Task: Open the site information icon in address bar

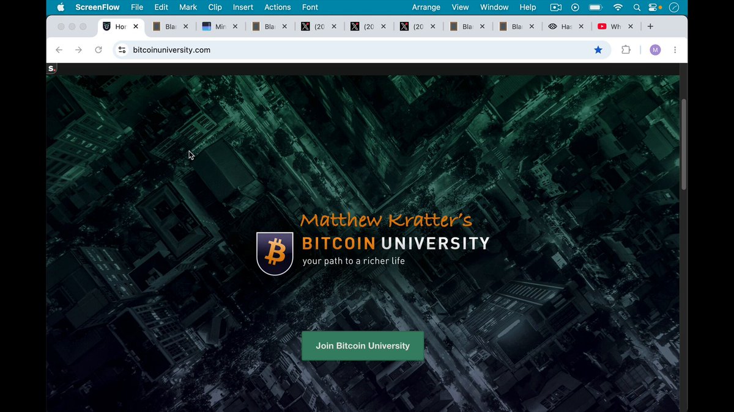Action: click(x=122, y=50)
